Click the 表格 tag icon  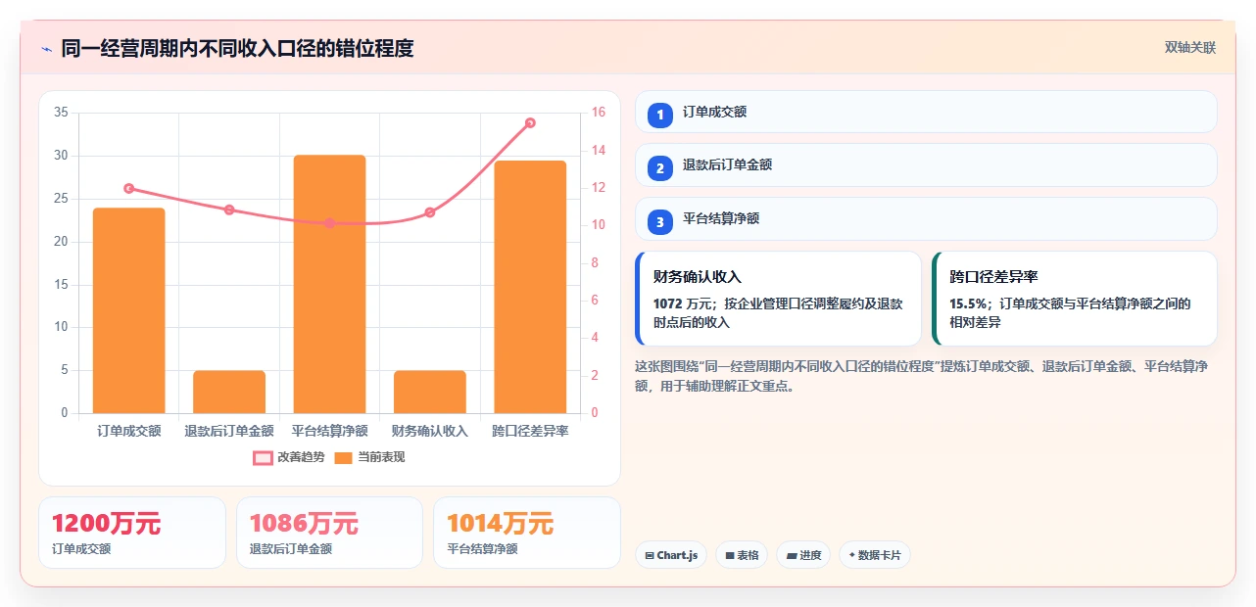(730, 555)
